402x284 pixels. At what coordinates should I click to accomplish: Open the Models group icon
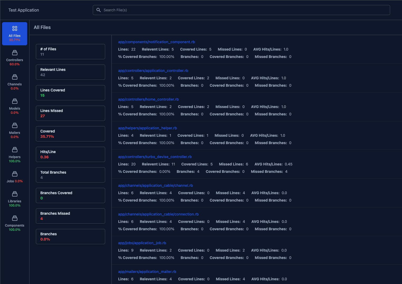15,101
